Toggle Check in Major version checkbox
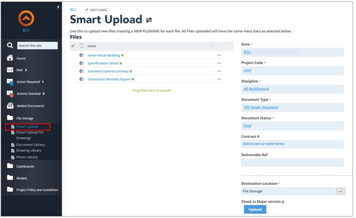Viewport: 356px width, 218px height. [283, 202]
